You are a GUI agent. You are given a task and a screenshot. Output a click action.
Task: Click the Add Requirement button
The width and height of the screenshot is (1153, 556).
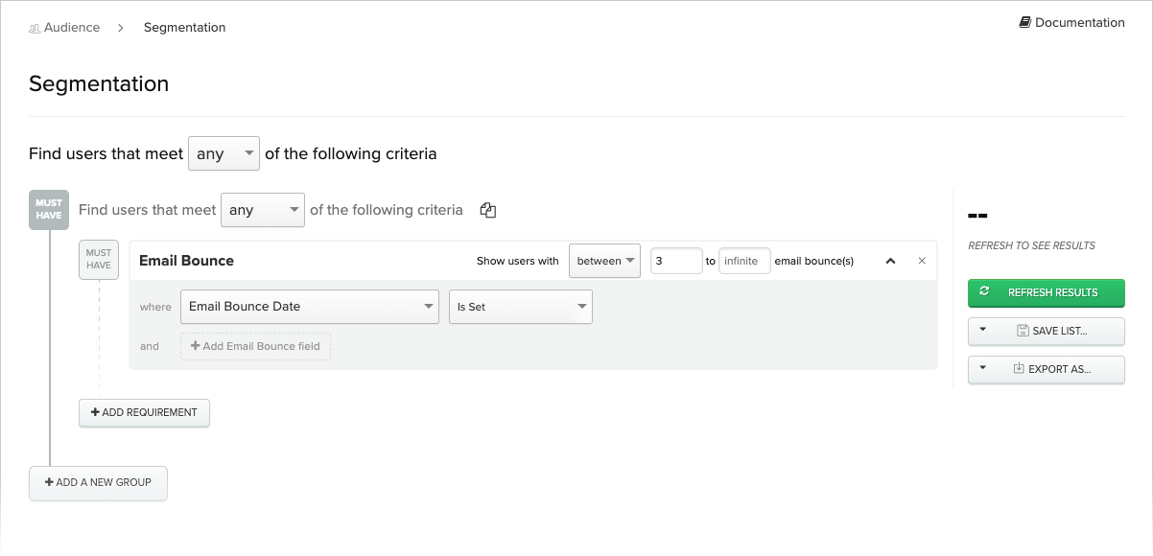point(144,412)
